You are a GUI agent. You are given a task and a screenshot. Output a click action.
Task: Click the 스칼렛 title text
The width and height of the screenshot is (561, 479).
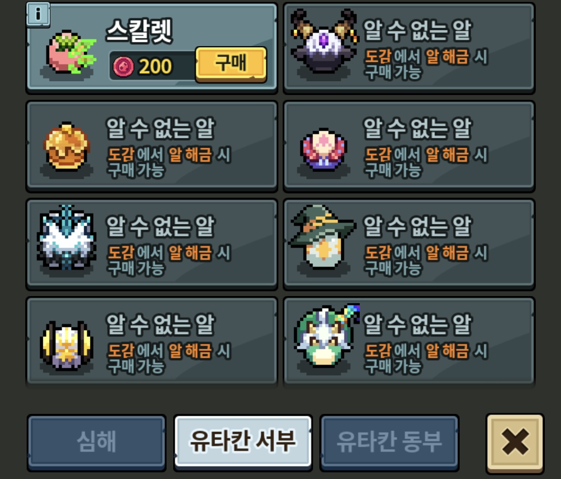139,31
